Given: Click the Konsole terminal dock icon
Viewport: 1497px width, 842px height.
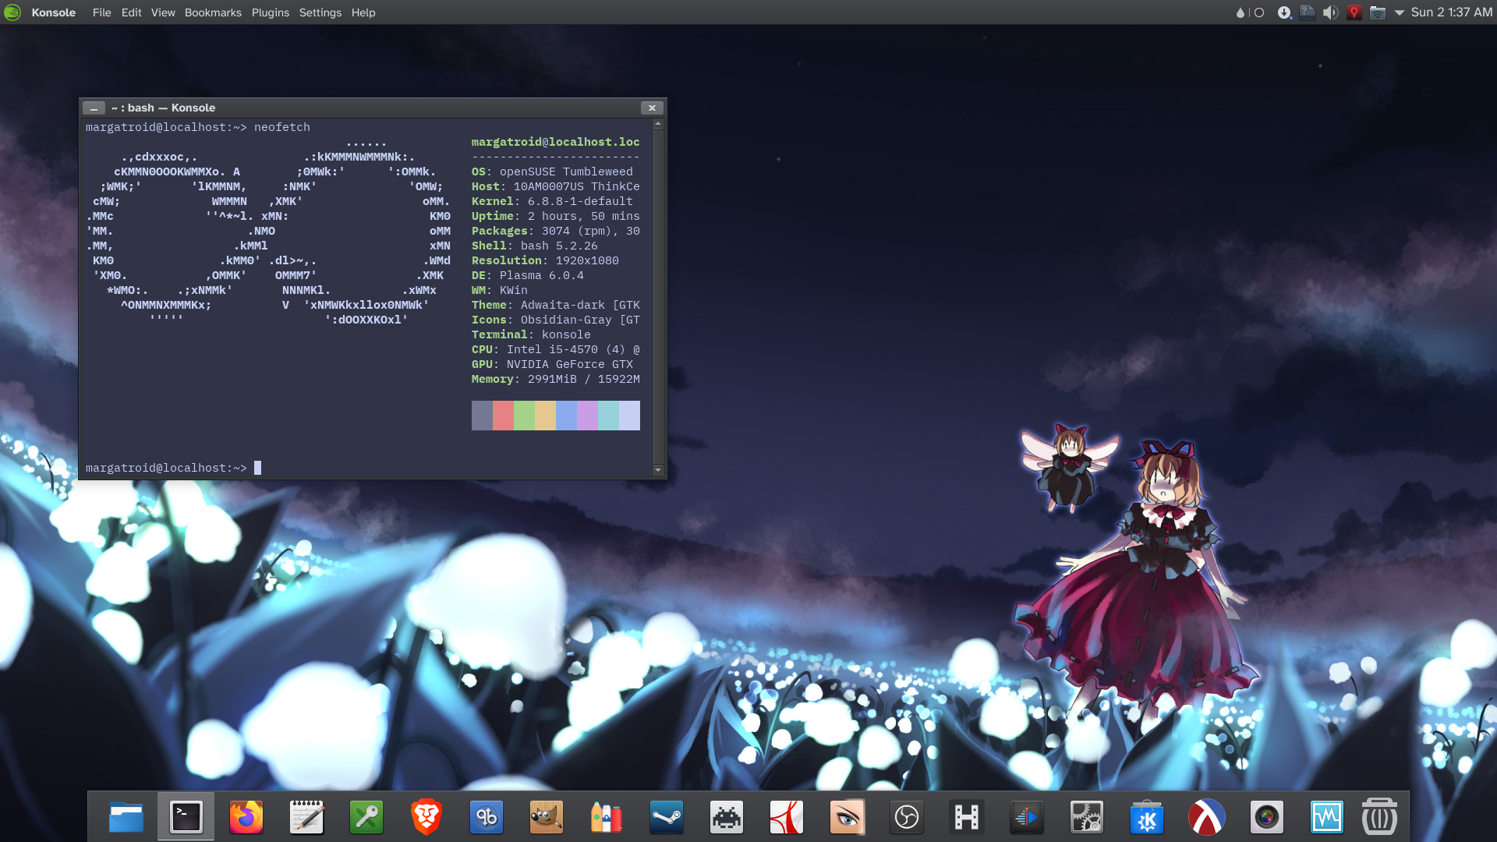Looking at the screenshot, I should tap(186, 817).
